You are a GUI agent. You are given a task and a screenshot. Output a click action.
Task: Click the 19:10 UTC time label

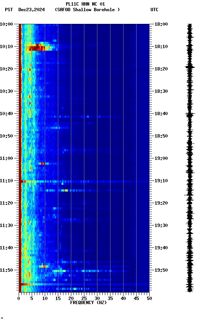(x=161, y=181)
